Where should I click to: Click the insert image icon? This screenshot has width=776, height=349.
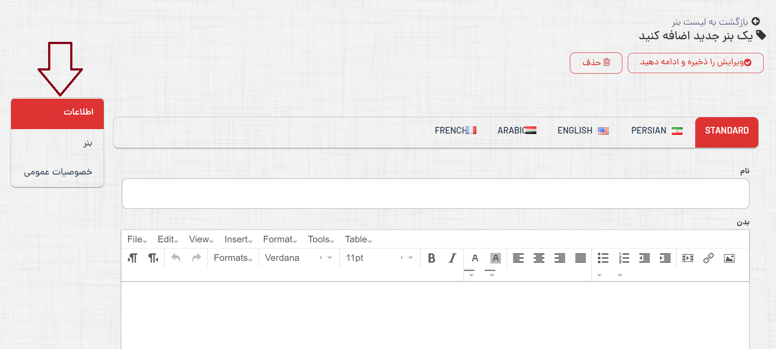tap(729, 258)
